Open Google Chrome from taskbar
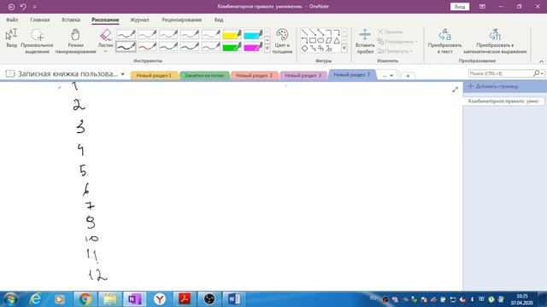The height and width of the screenshot is (307, 547). 85,299
